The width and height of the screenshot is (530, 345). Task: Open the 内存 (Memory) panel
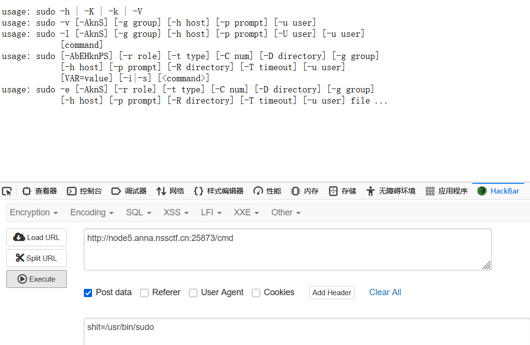[x=304, y=191]
